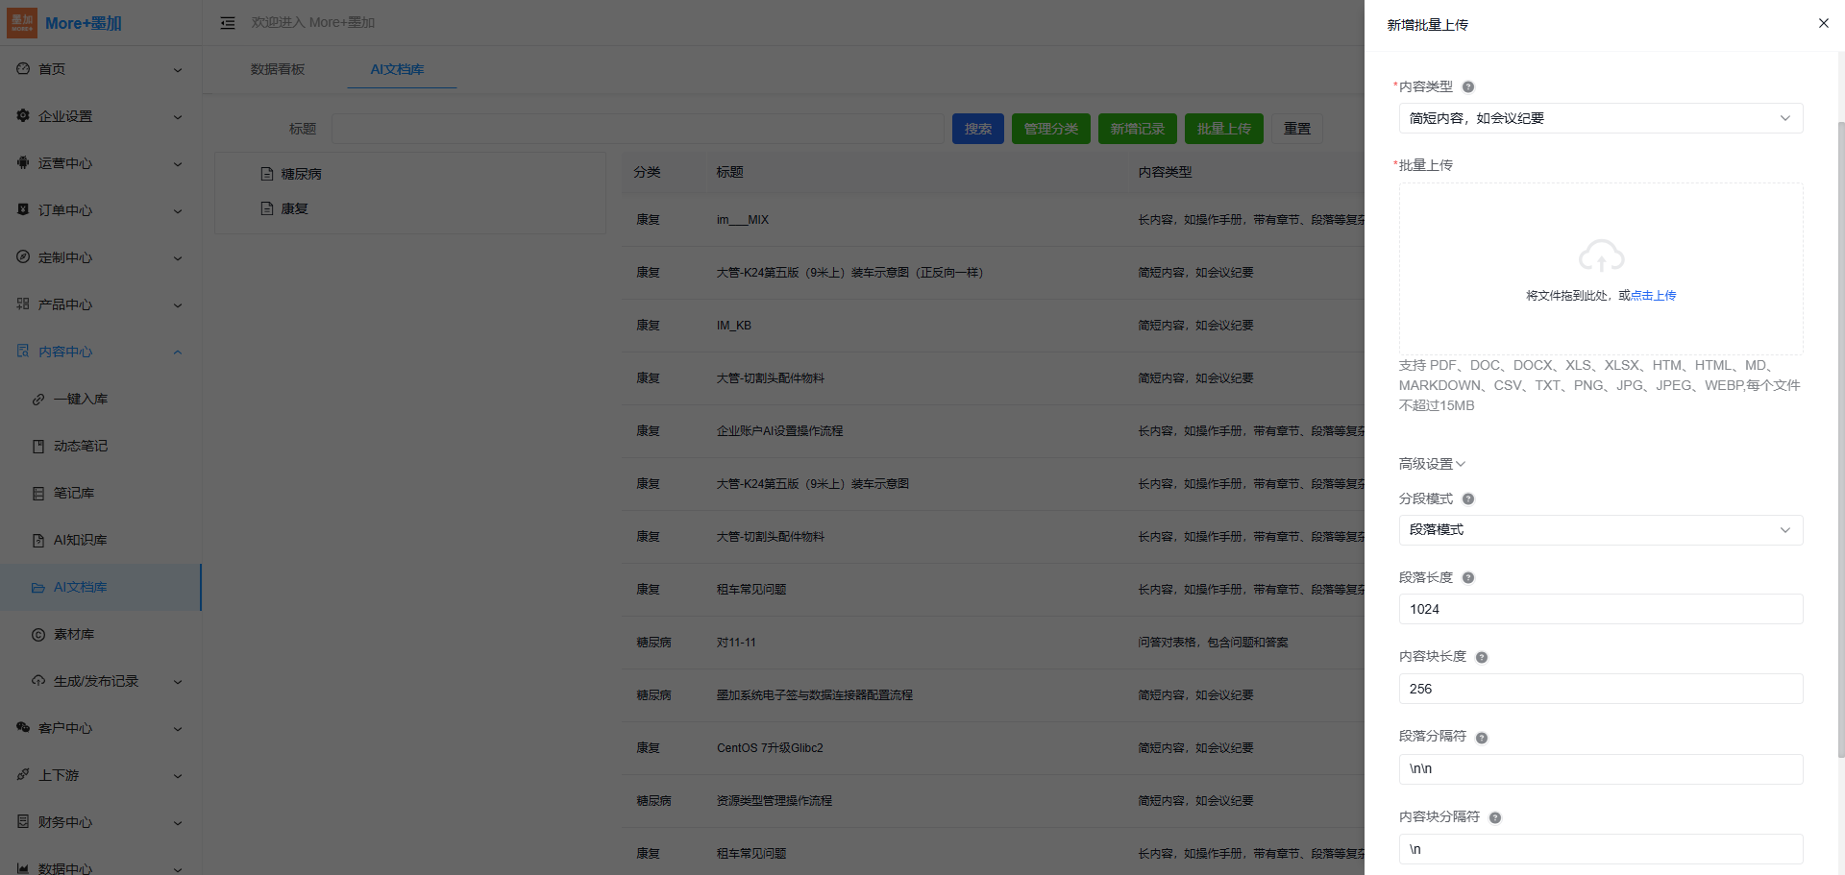The image size is (1845, 875).
Task: Click the help icon next to 分段模式
Action: (1468, 499)
